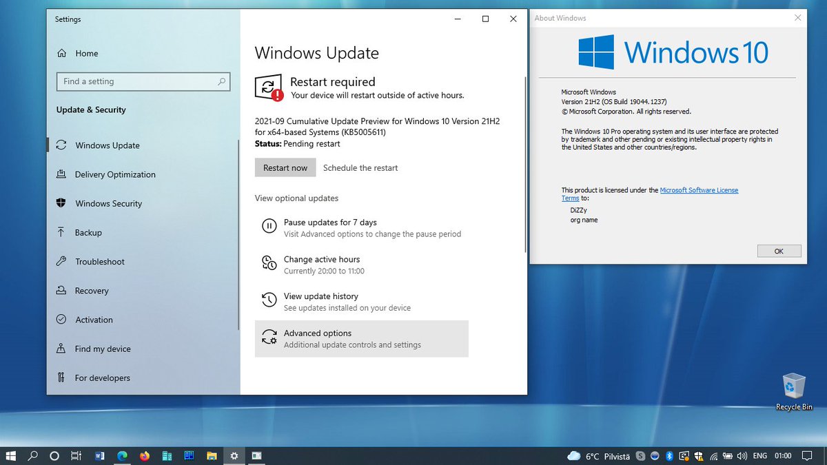Click the Restart required status icon
The image size is (827, 465).
(x=269, y=87)
